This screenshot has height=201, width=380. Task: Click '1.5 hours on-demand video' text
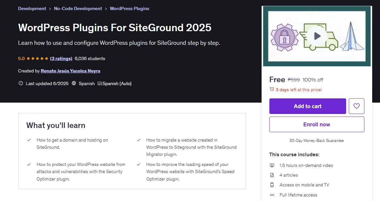[306, 166]
